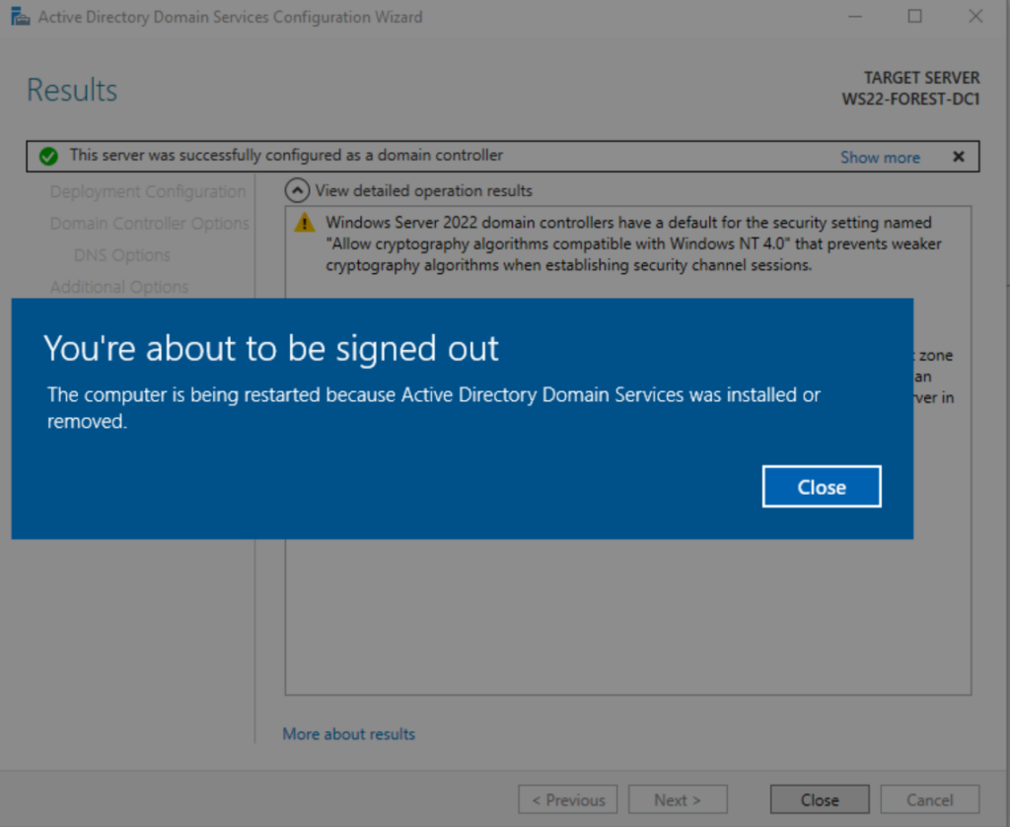Close the wizard window with X
Viewport: 1010px width, 827px height.
pos(975,17)
